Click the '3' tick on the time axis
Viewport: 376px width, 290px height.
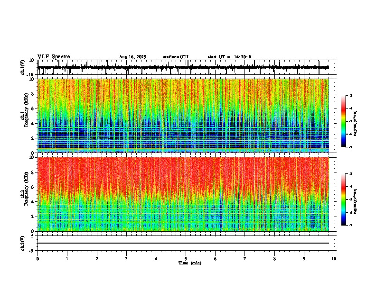click(126, 259)
